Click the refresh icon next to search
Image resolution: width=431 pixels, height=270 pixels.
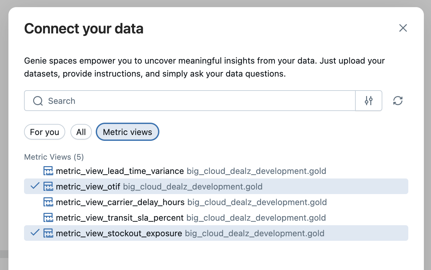click(x=398, y=101)
